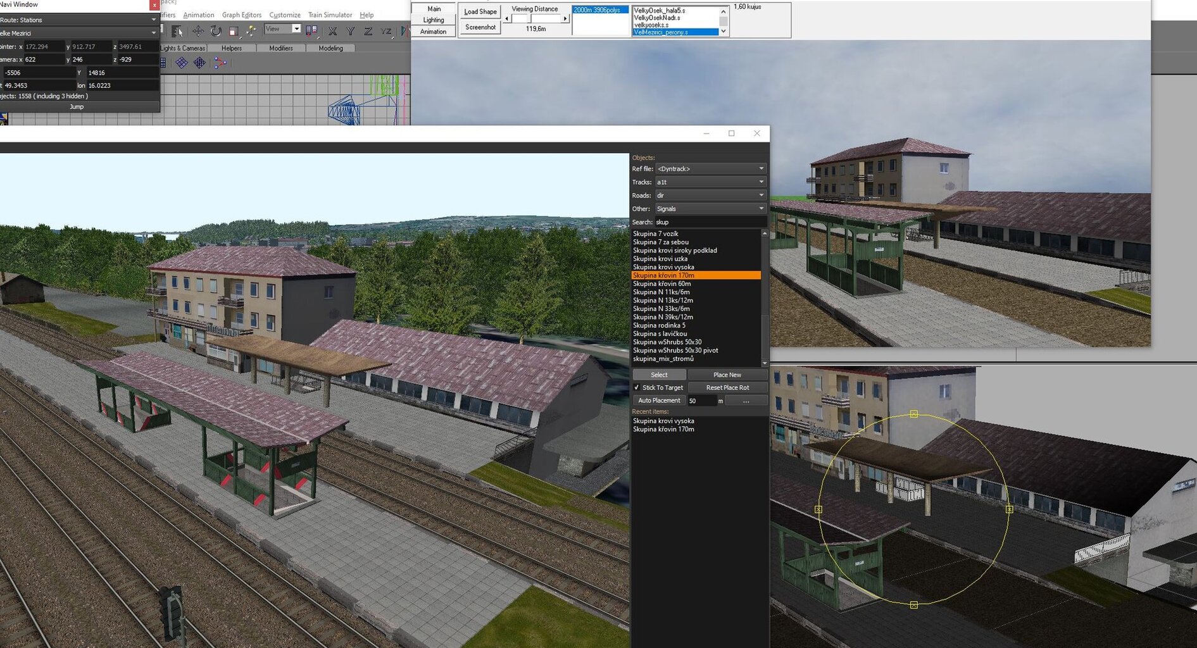Open the Train Simulator menu
The image size is (1197, 648).
point(330,15)
